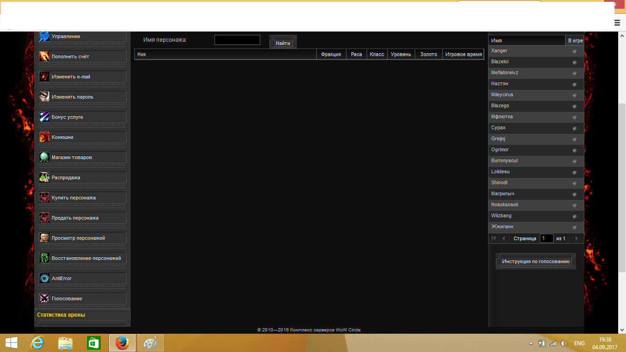Toggle in-game status indicator for Shinodi

click(574, 183)
